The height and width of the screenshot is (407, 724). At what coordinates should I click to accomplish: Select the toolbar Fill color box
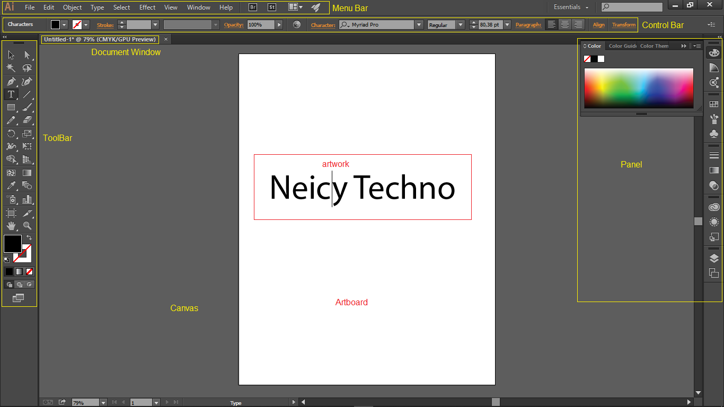coord(13,244)
